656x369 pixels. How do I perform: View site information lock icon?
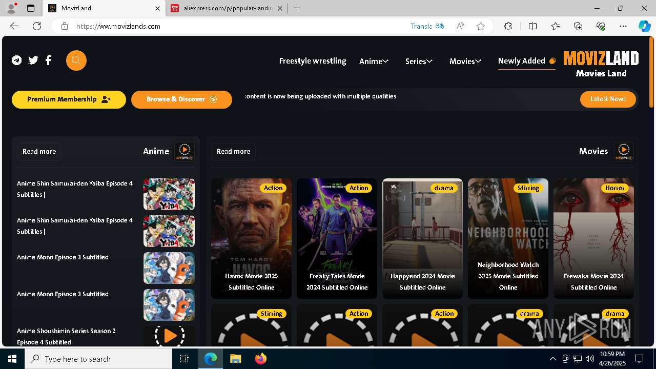coord(65,26)
